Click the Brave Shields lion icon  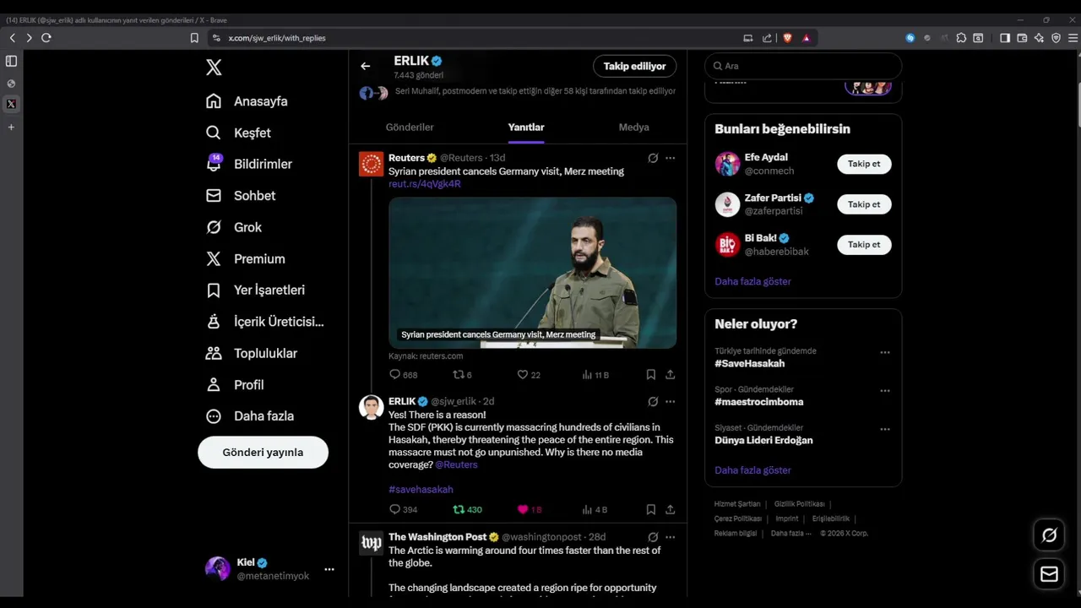787,38
